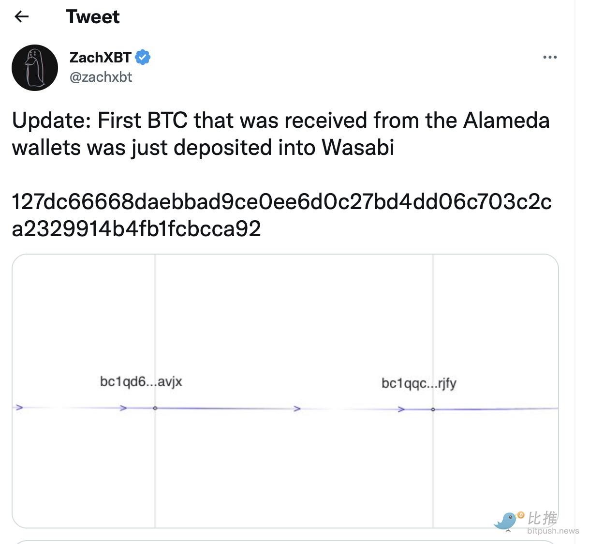589x544 pixels.
Task: Click the bc1qqc...rjfy address label
Action: point(419,383)
